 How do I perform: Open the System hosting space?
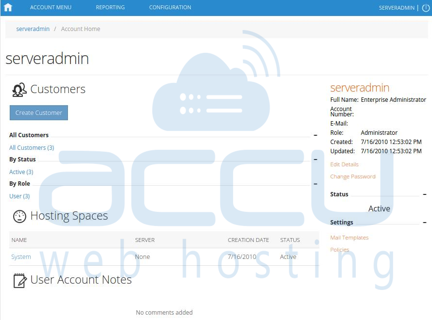(21, 256)
